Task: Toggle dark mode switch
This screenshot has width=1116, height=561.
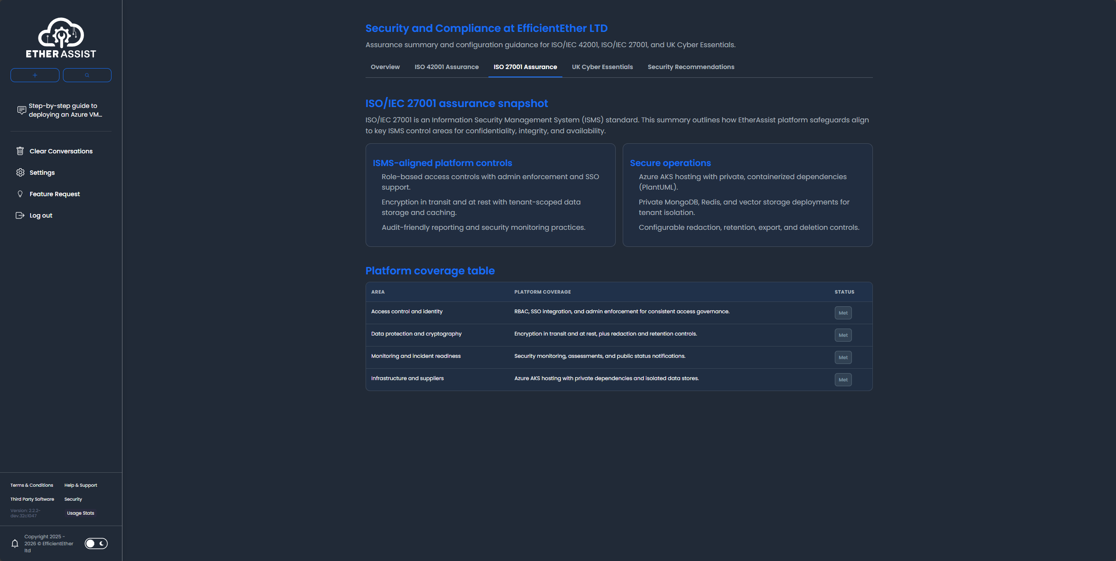Action: tap(96, 544)
